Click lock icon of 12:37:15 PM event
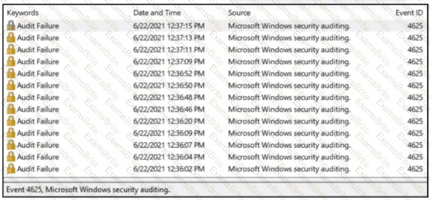 coord(11,26)
